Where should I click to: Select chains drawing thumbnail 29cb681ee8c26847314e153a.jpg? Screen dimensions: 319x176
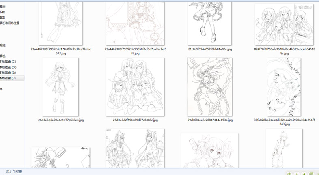[x=209, y=87]
